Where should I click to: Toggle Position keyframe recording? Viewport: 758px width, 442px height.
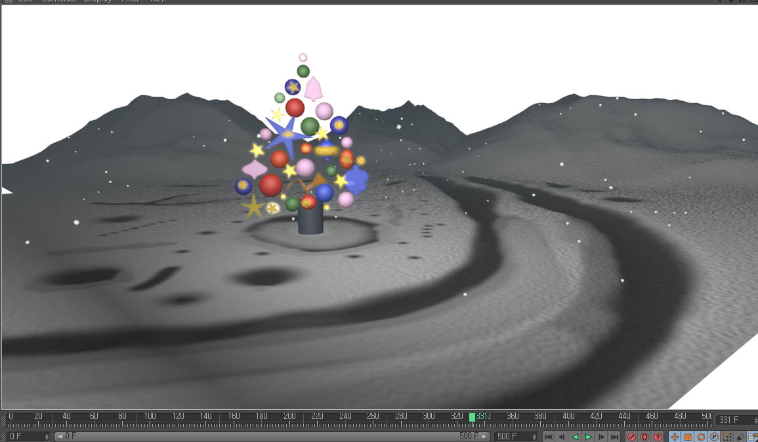coord(675,437)
